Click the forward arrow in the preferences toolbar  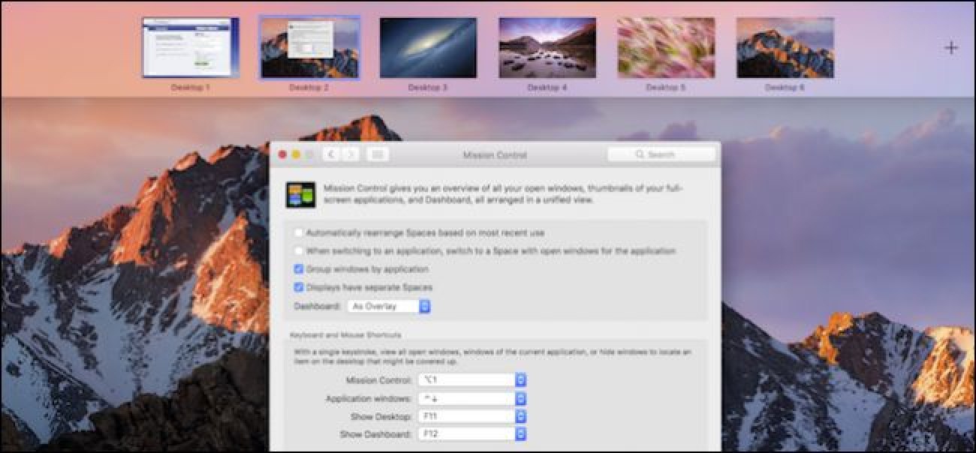click(351, 154)
